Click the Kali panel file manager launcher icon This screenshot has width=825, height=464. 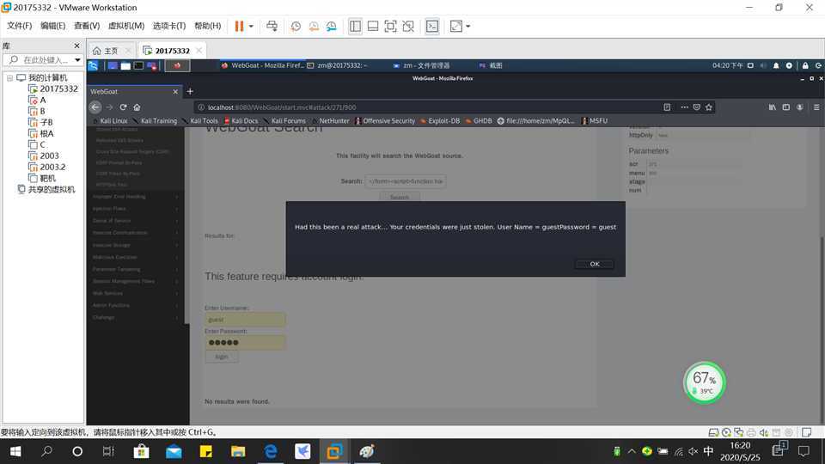click(125, 66)
